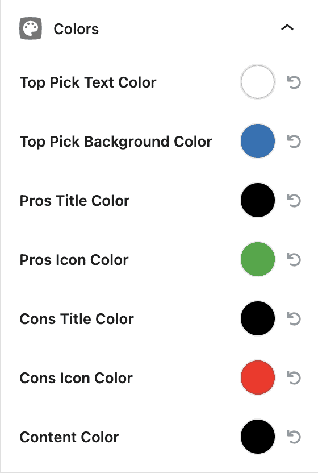Screen dimensions: 318x473
Task: Open the red Cons Icon Color swatch
Action: pyautogui.click(x=258, y=377)
